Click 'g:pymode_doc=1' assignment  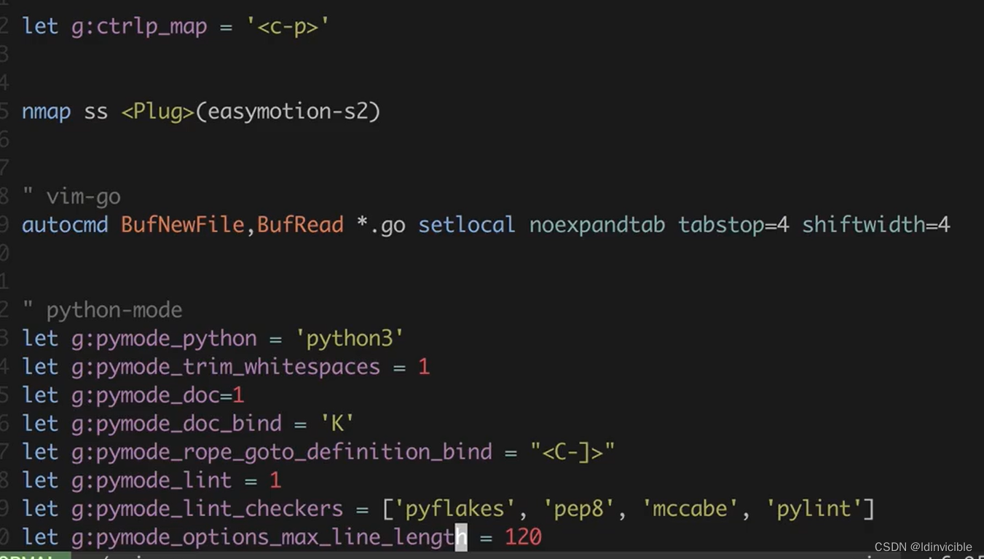tap(158, 395)
